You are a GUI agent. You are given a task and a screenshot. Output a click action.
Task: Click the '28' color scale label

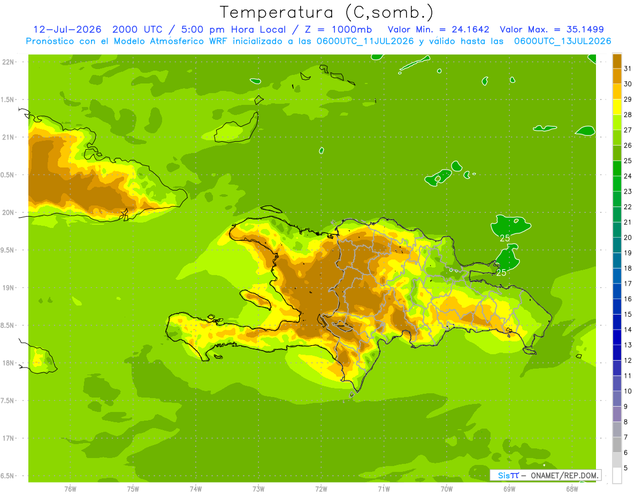tap(629, 115)
